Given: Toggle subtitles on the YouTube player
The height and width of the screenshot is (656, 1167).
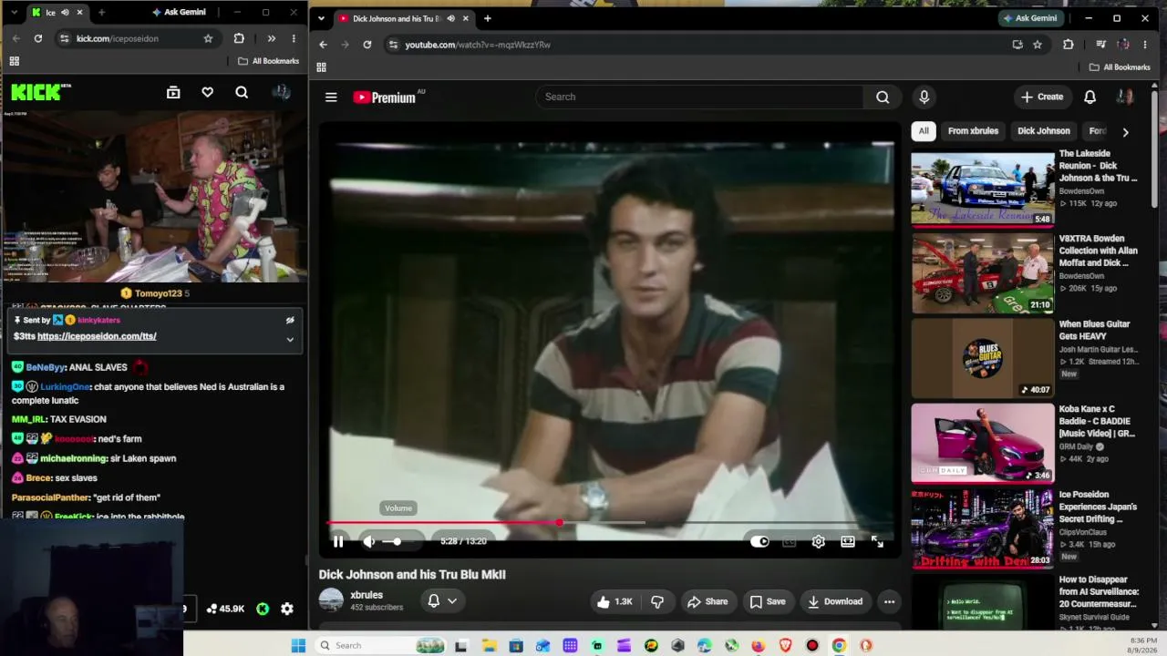Looking at the screenshot, I should (790, 541).
